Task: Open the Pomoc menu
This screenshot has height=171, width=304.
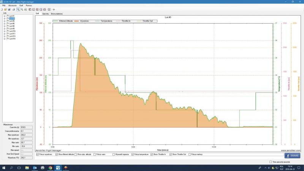Action: [x=28, y=6]
